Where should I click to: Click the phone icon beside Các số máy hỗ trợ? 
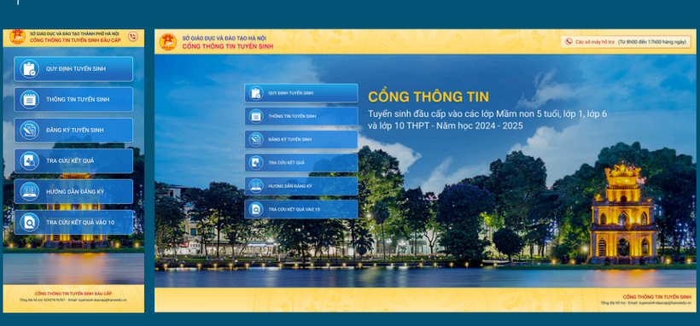[569, 42]
